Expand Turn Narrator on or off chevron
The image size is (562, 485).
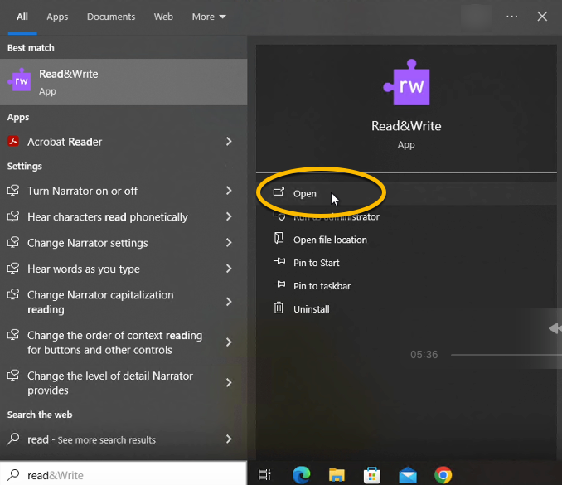229,191
